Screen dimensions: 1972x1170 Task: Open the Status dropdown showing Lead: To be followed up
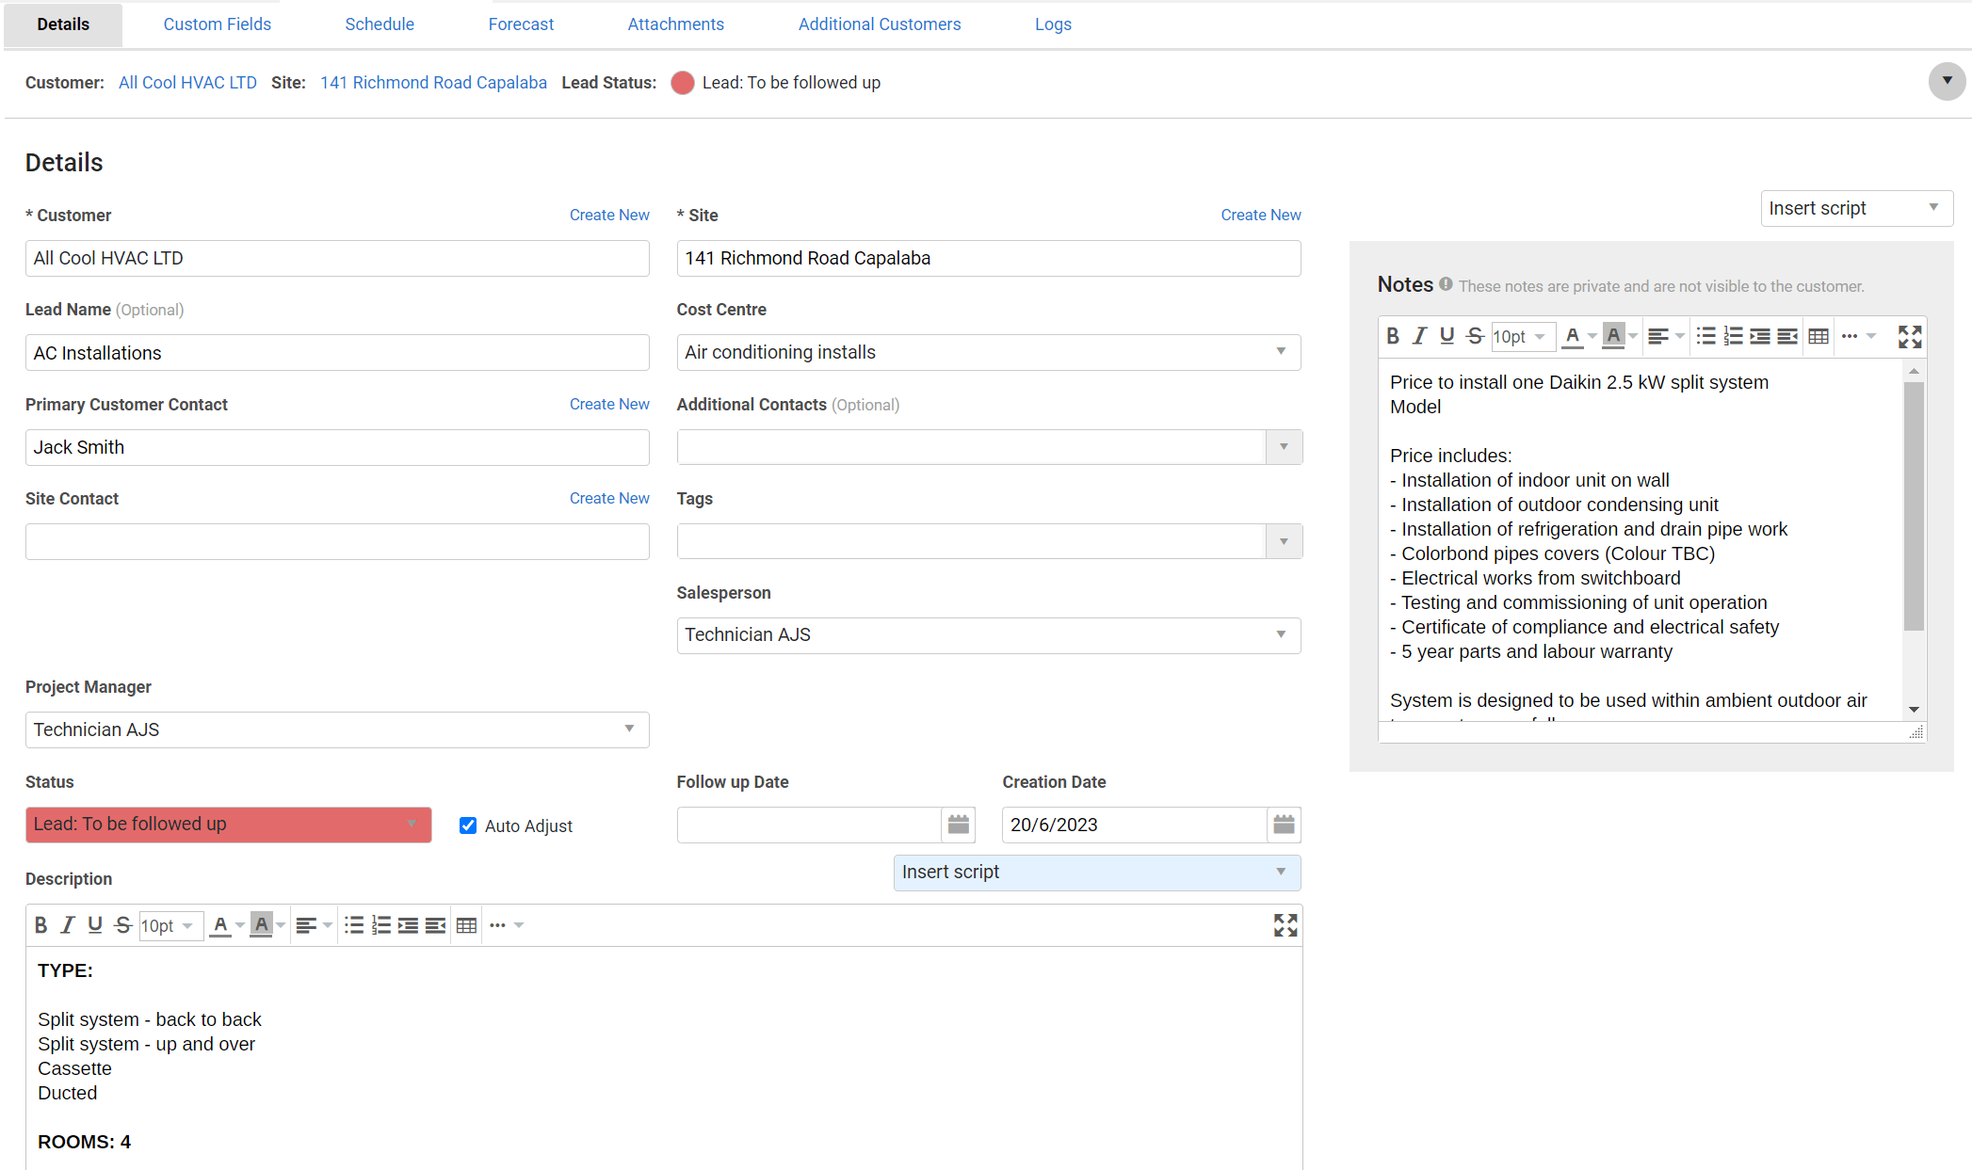click(x=228, y=825)
